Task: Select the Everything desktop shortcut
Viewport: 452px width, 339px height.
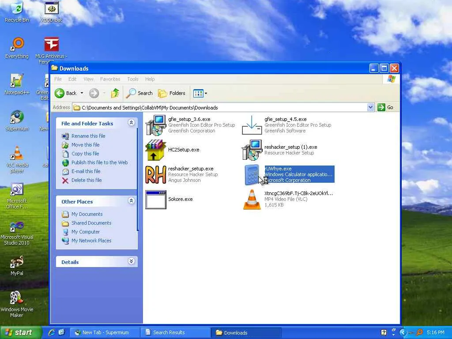Action: [x=17, y=48]
